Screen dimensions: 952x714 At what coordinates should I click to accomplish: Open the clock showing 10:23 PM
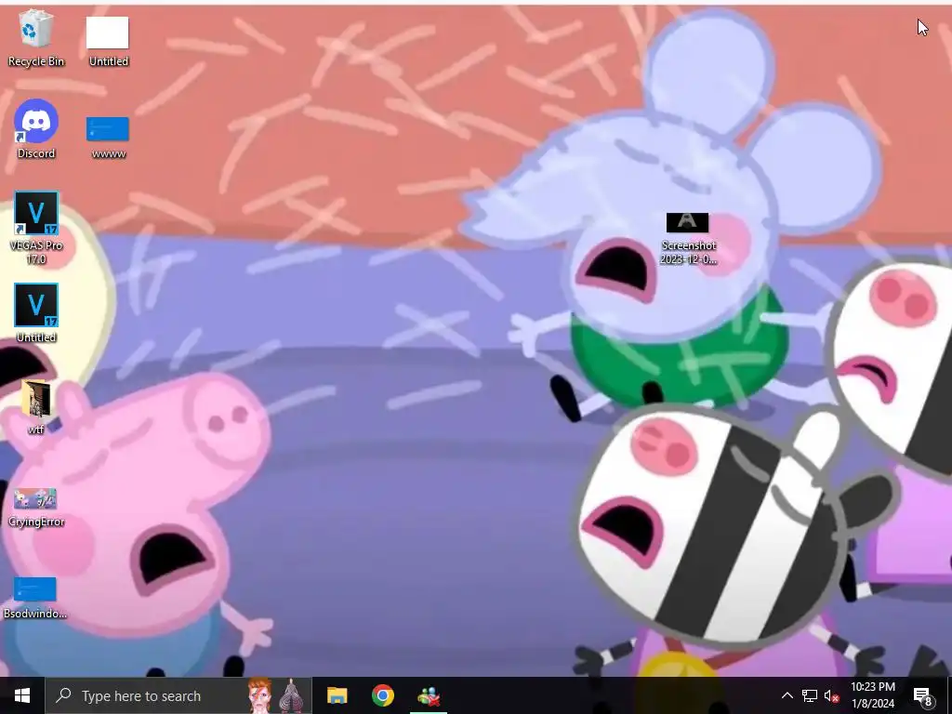(x=872, y=695)
